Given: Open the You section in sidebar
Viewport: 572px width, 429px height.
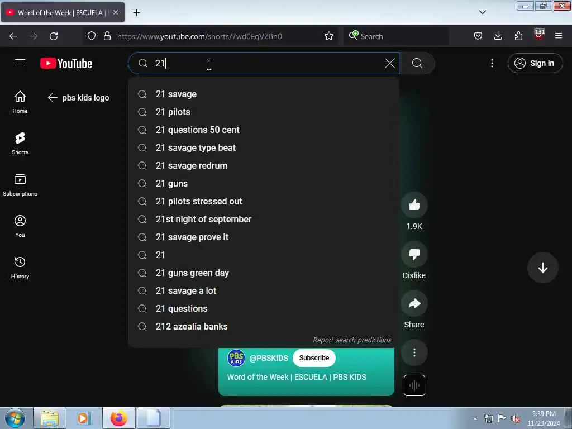Looking at the screenshot, I should [x=20, y=226].
